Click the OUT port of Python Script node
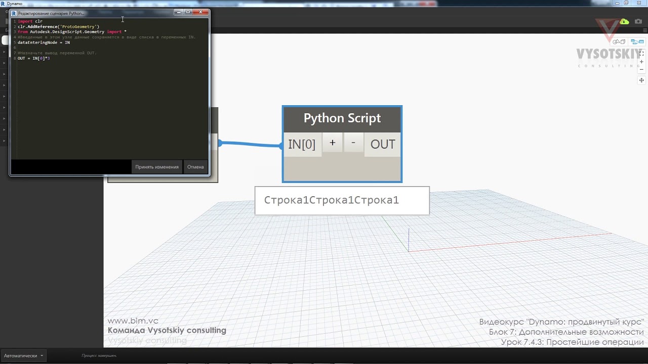 coord(383,145)
